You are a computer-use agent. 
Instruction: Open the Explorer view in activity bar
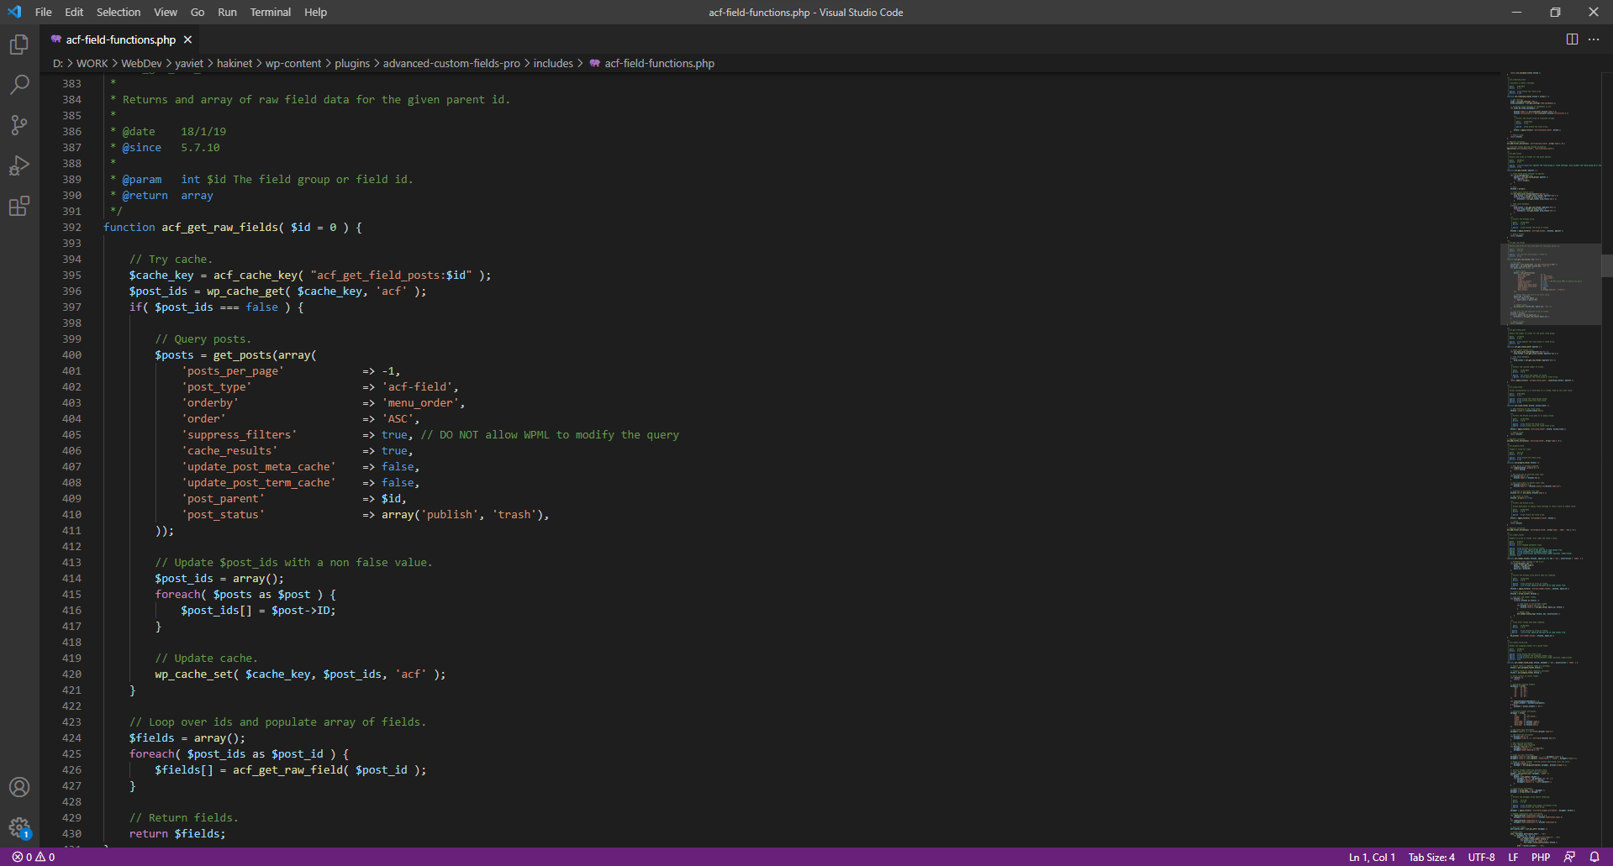(19, 44)
